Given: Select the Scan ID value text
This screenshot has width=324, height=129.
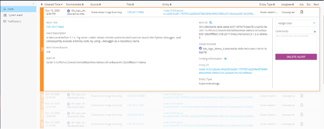Looking at the screenshot, I should point(96,62).
